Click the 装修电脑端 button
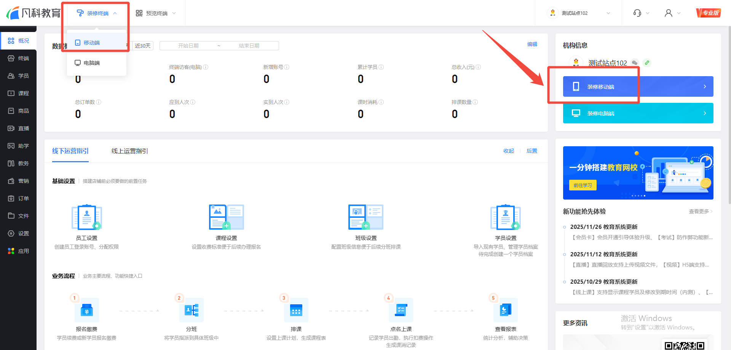 pos(638,113)
